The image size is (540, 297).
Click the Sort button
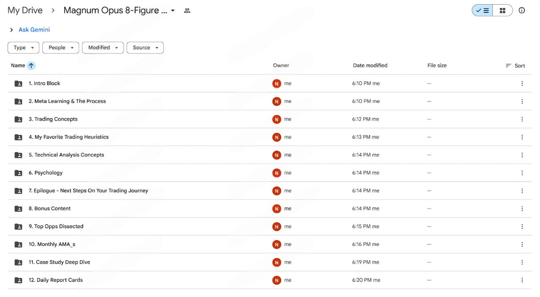[515, 66]
